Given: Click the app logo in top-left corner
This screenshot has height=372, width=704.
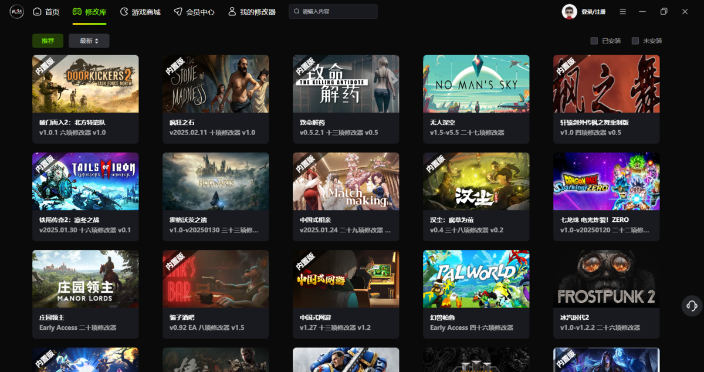Looking at the screenshot, I should coord(16,12).
